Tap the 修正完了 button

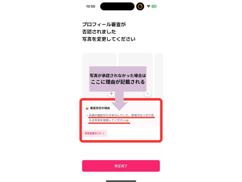pos(121,166)
